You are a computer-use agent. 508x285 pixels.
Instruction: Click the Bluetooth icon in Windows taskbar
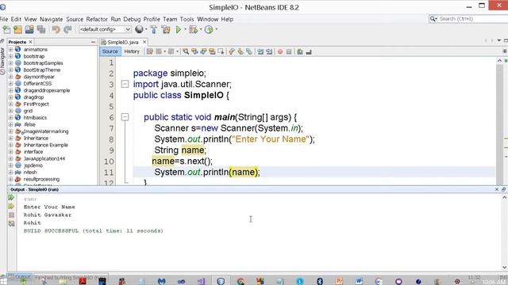319,281
